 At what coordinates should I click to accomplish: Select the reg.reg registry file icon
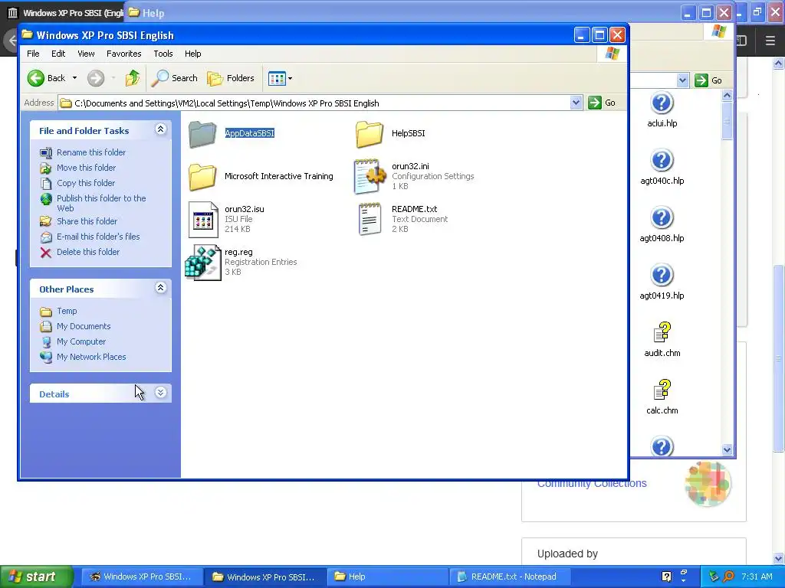tap(202, 263)
